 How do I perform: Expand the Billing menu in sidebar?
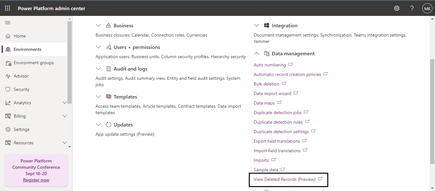(65, 116)
